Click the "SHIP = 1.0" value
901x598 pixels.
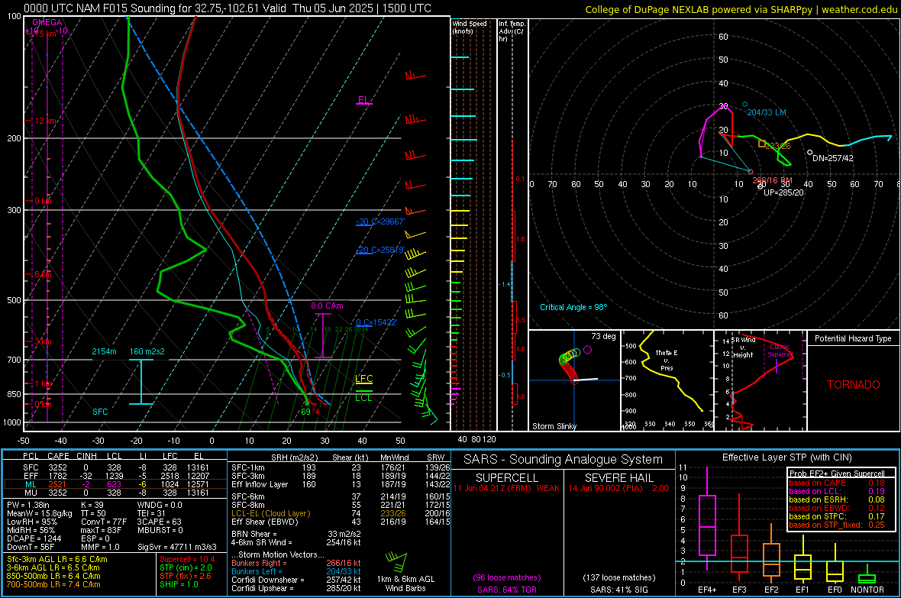pos(179,584)
